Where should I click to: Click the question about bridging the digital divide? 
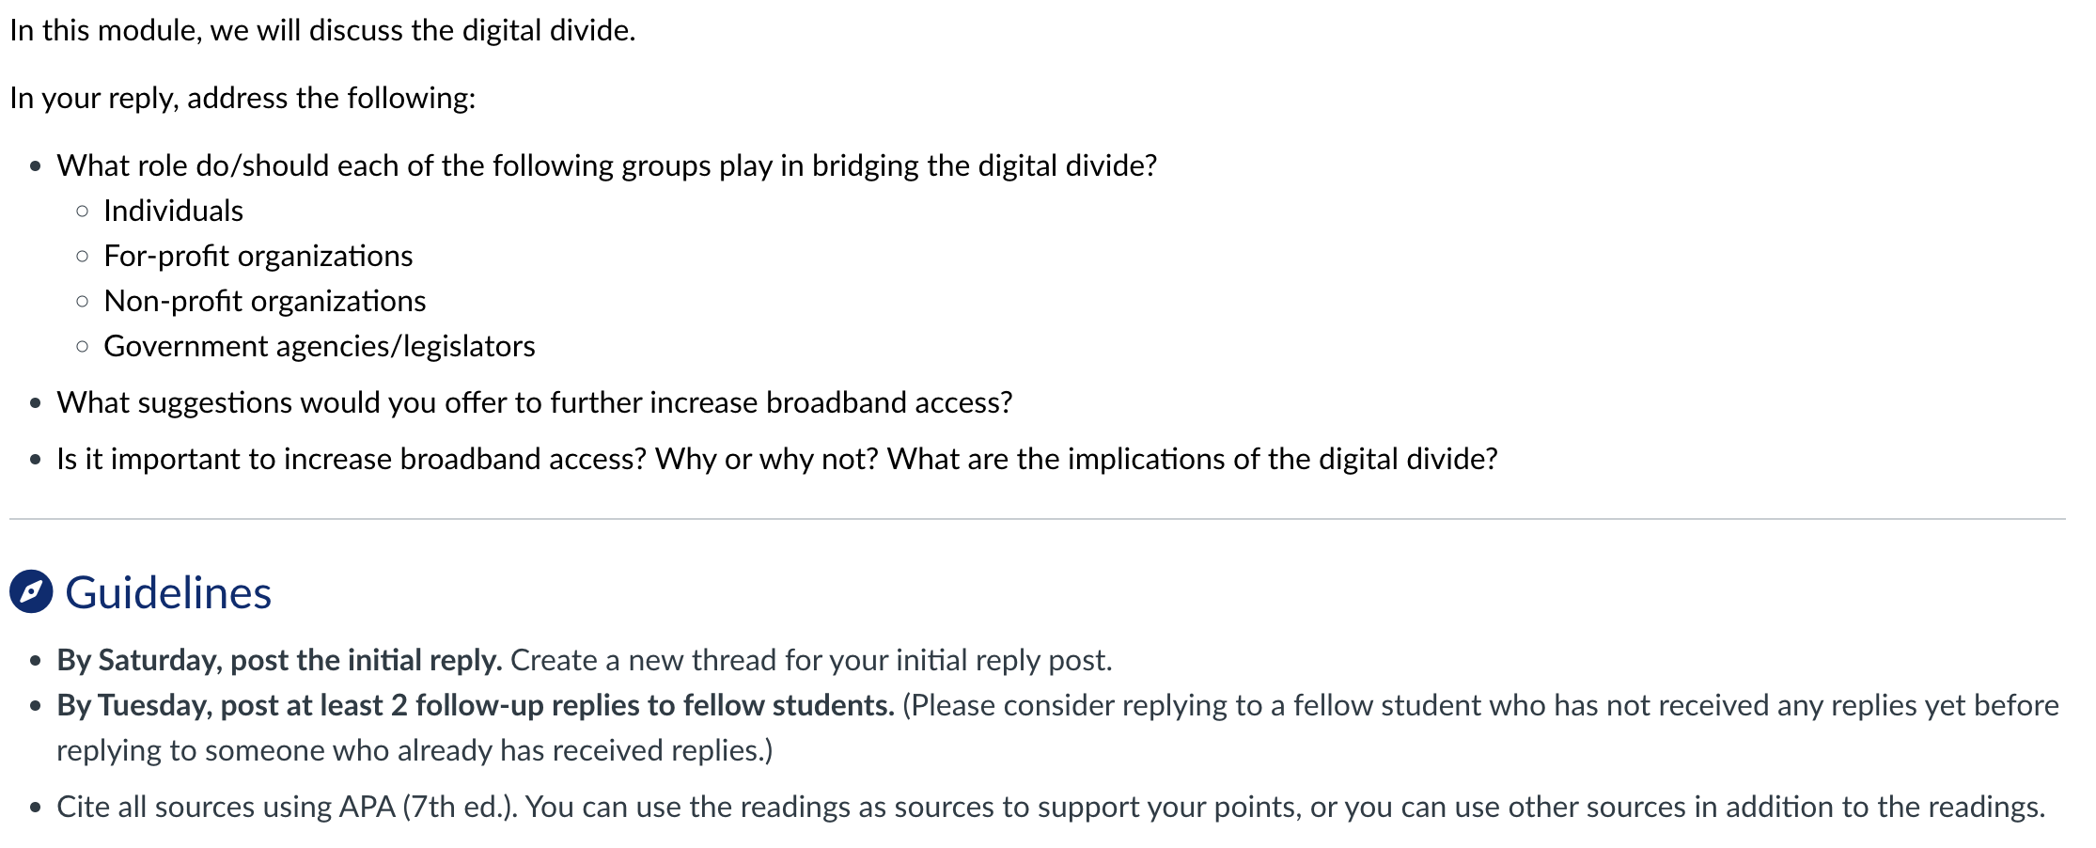click(607, 165)
